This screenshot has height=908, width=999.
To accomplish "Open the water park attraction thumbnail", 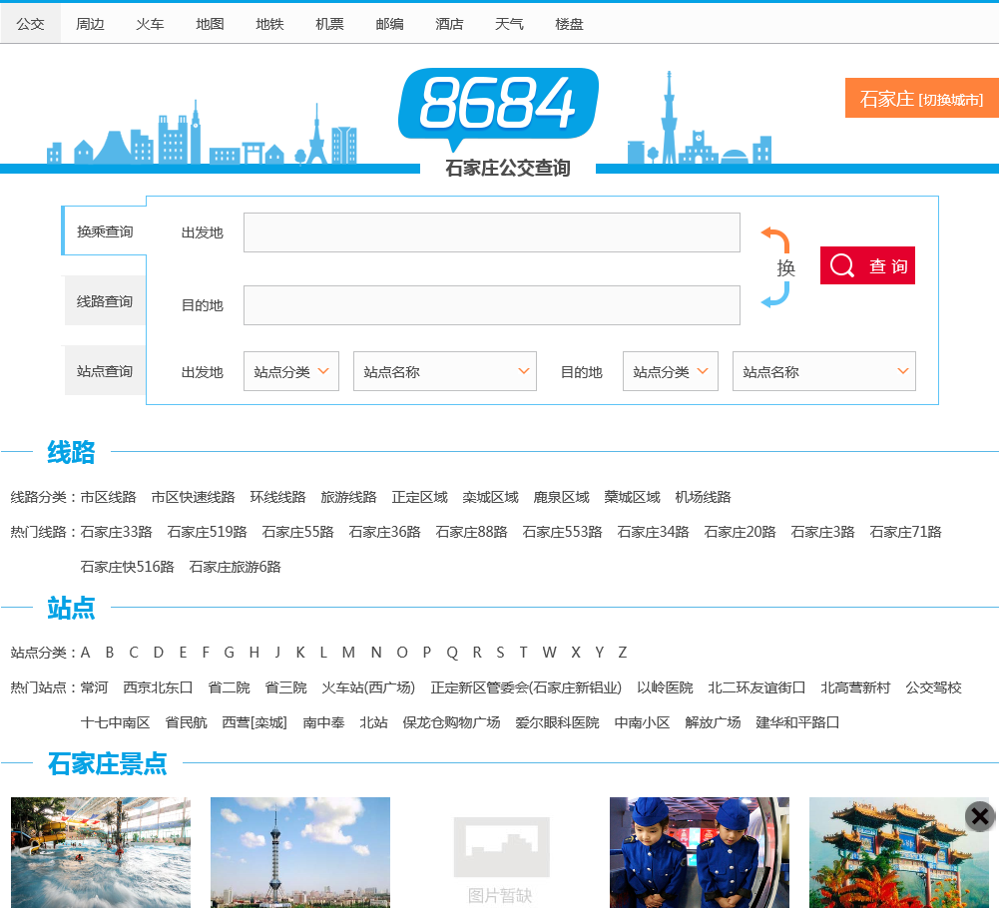I will point(101,852).
